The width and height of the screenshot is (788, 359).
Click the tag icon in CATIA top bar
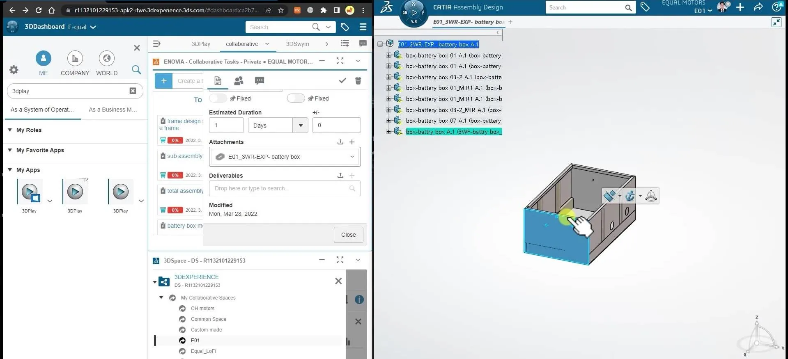645,7
